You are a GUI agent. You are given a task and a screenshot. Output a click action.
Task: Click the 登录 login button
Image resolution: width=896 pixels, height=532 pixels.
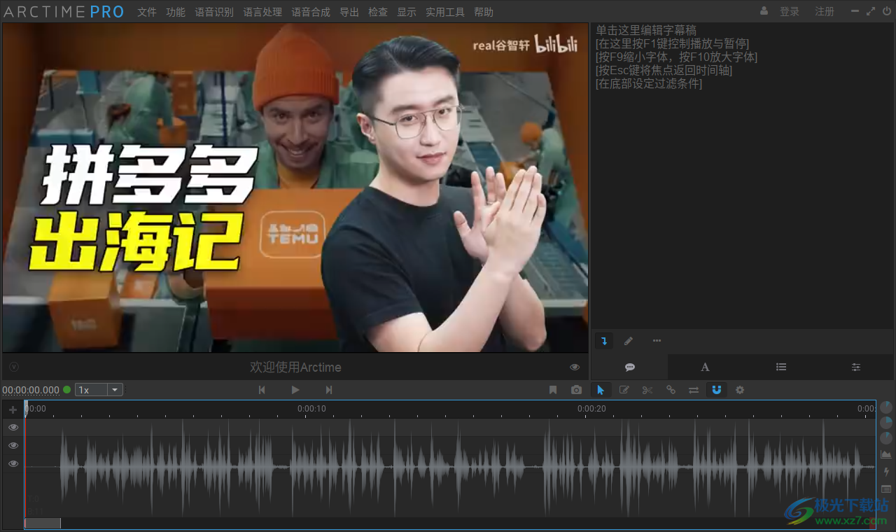(790, 11)
